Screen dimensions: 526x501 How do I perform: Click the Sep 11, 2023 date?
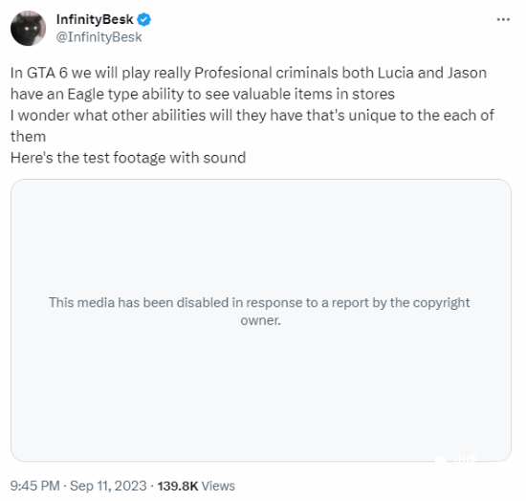point(108,486)
